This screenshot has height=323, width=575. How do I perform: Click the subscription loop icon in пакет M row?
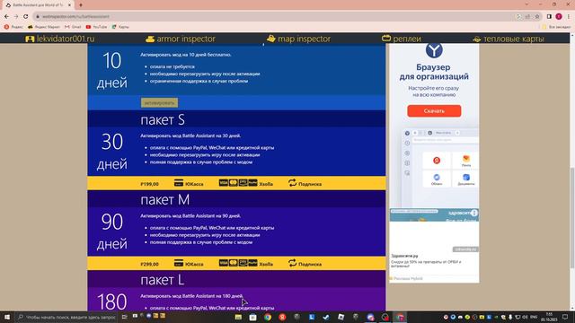pyautogui.click(x=292, y=263)
